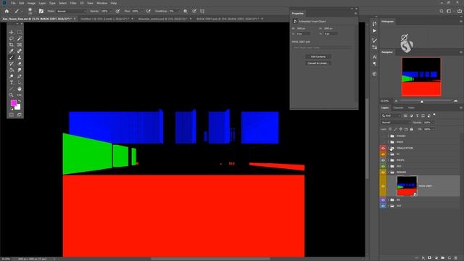This screenshot has height=261, width=464.
Task: Switch to the Paths tab
Action: coord(411,108)
